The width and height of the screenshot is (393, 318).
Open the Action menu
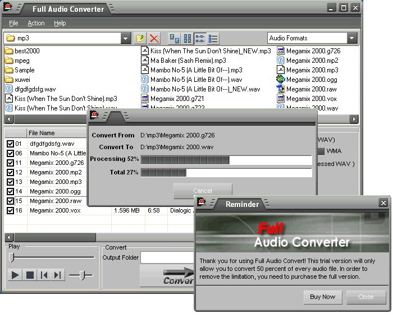pyautogui.click(x=36, y=23)
